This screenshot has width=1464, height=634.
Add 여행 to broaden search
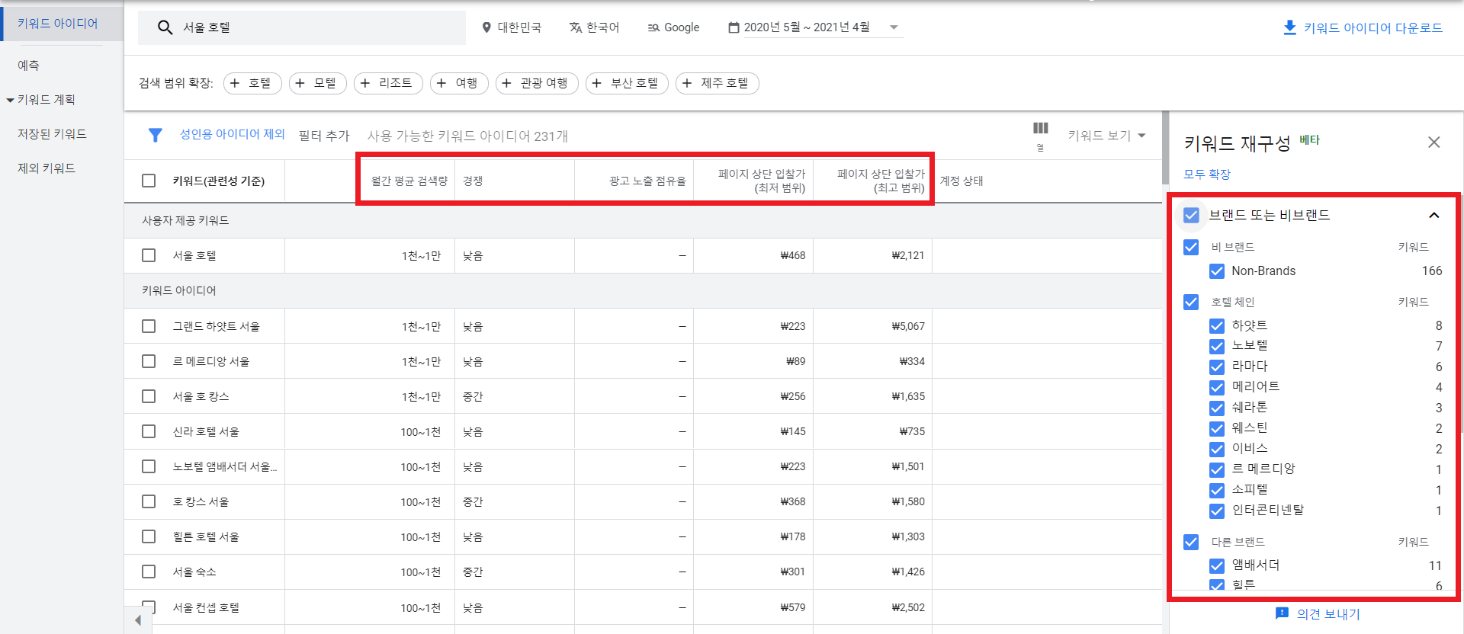tap(459, 83)
